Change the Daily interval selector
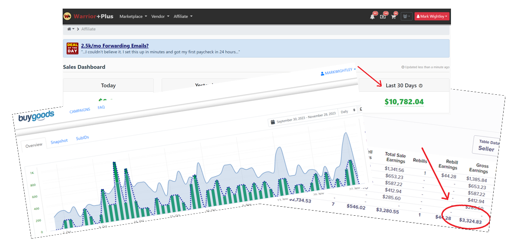This screenshot has height=242, width=511. coord(347,111)
